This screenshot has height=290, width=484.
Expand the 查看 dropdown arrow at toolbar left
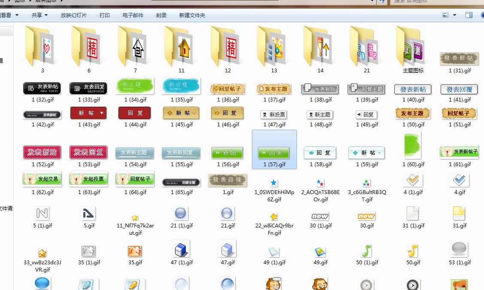[x=17, y=15]
